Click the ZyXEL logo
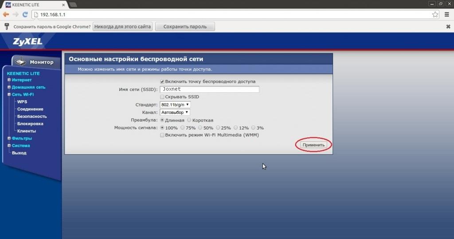Image resolution: width=454 pixels, height=239 pixels. tap(27, 42)
